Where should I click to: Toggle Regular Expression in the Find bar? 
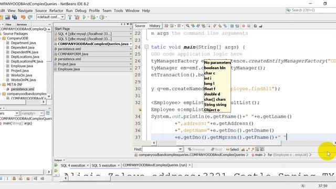[253, 149]
